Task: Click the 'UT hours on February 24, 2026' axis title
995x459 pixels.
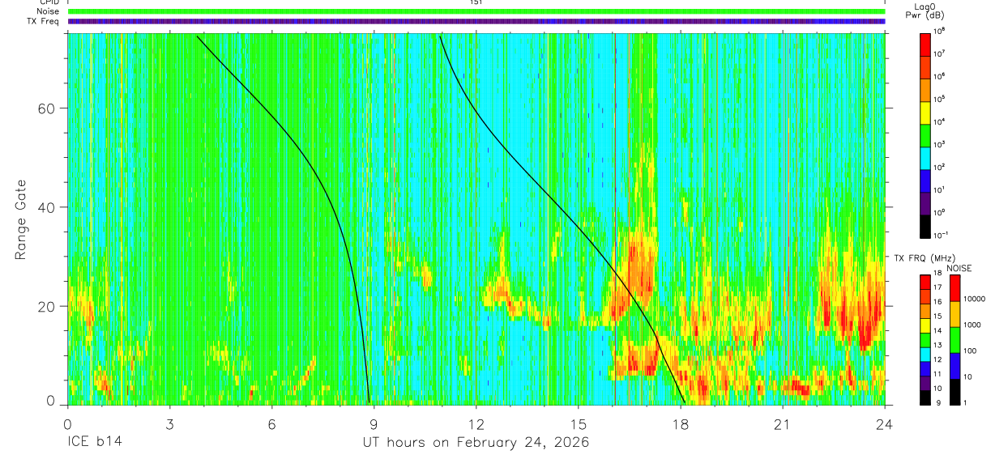Action: point(475,443)
